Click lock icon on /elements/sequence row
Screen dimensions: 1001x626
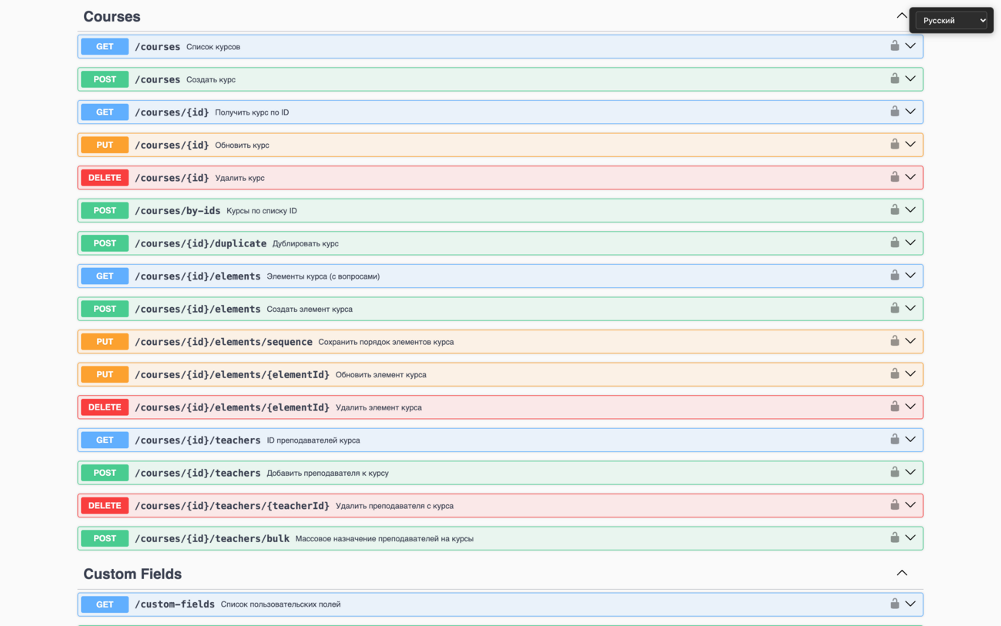click(x=895, y=340)
